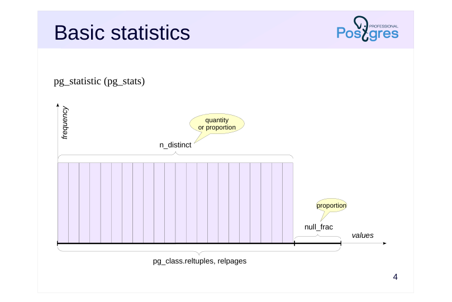The image size is (452, 302).
Task: Click the 'n_distinct' label
Action: (x=175, y=145)
